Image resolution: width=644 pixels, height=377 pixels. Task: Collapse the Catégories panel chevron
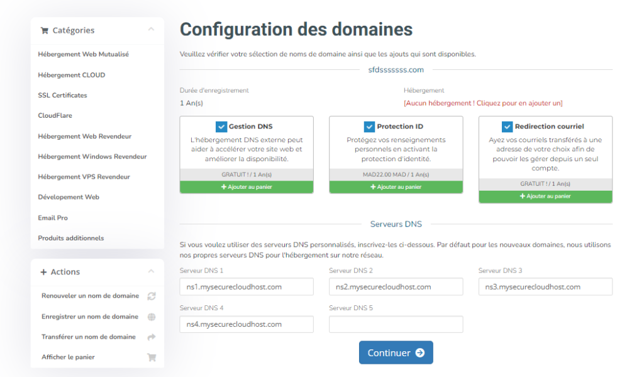[151, 30]
